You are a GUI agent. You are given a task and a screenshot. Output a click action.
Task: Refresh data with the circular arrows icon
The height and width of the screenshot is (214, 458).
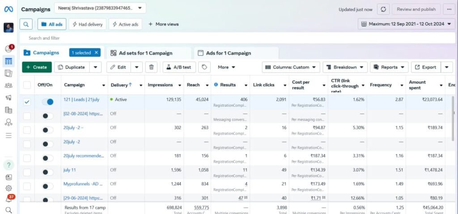(383, 9)
